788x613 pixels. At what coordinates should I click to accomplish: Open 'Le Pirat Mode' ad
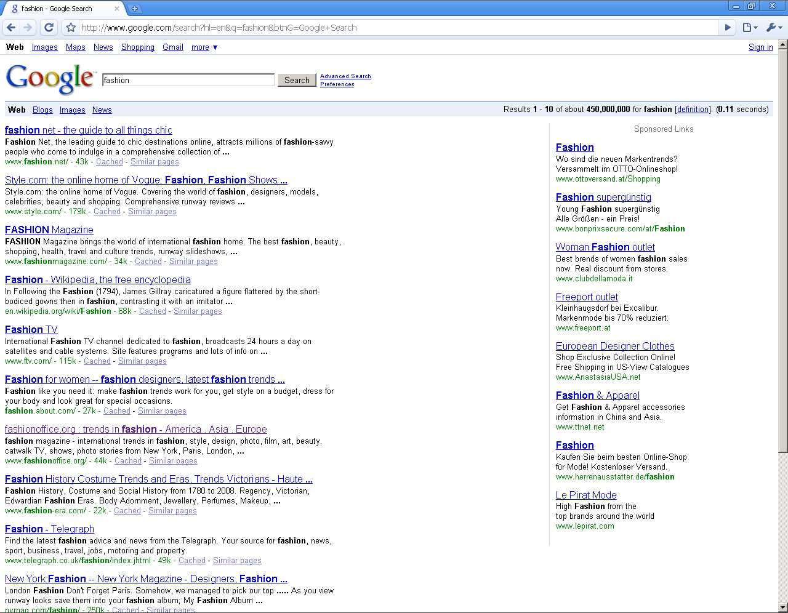[586, 495]
